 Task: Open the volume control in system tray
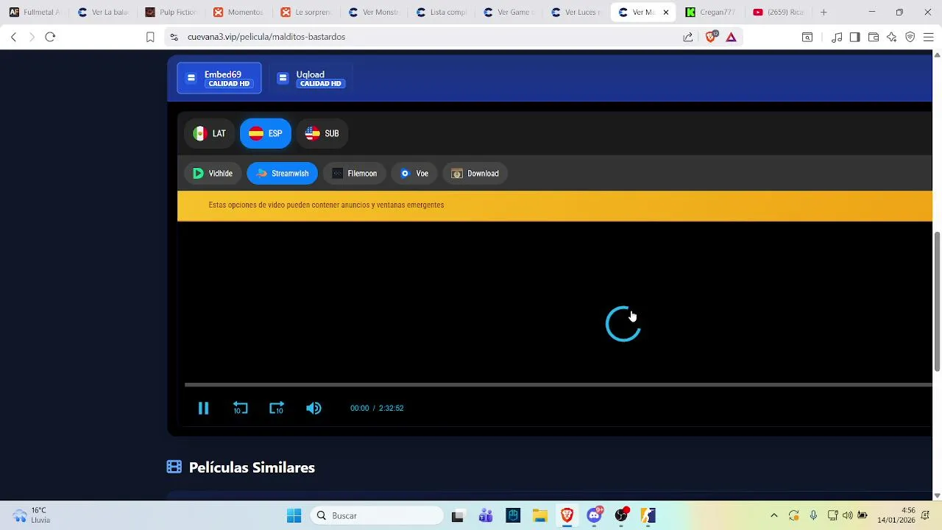(x=847, y=515)
